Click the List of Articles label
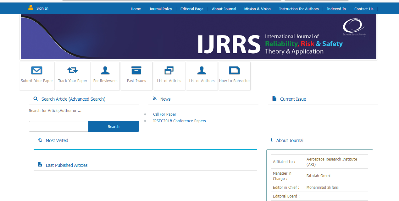Viewport: 399px width, 201px height. tap(169, 81)
